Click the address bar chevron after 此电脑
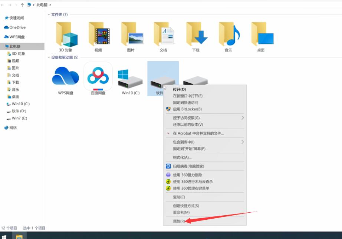 click(50, 5)
